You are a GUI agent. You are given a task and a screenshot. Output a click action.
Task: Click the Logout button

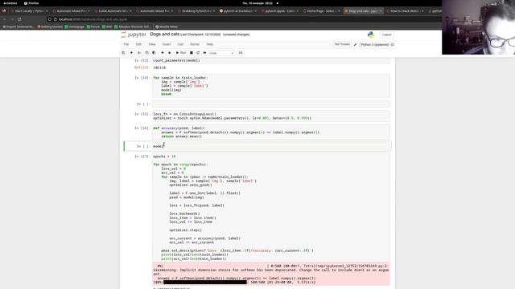[386, 35]
